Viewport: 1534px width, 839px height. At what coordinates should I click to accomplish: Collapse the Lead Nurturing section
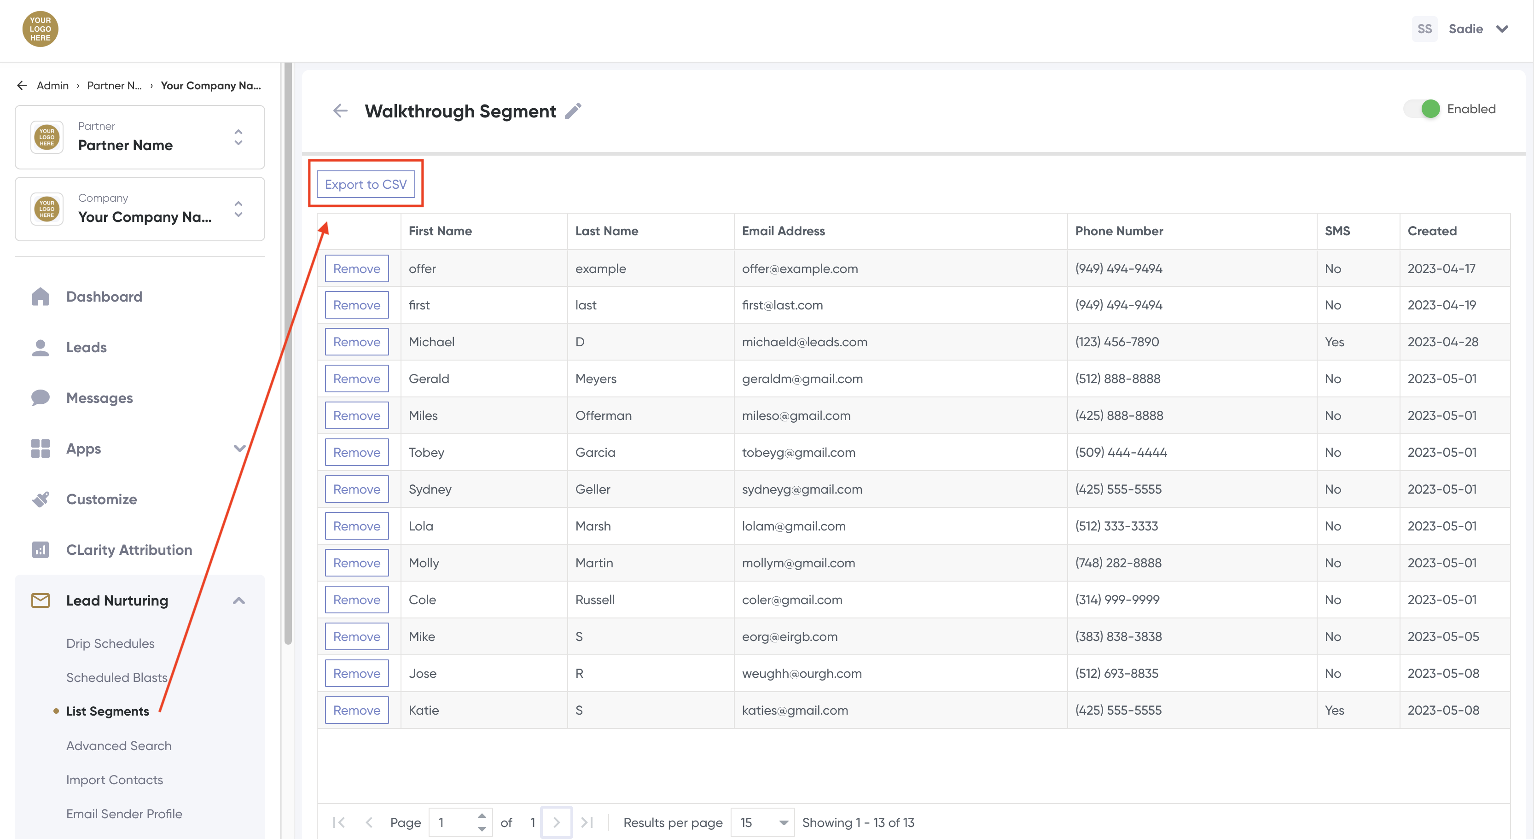coord(239,600)
